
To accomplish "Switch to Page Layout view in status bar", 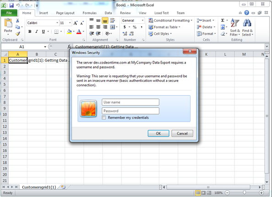I will pyautogui.click(x=203, y=193).
